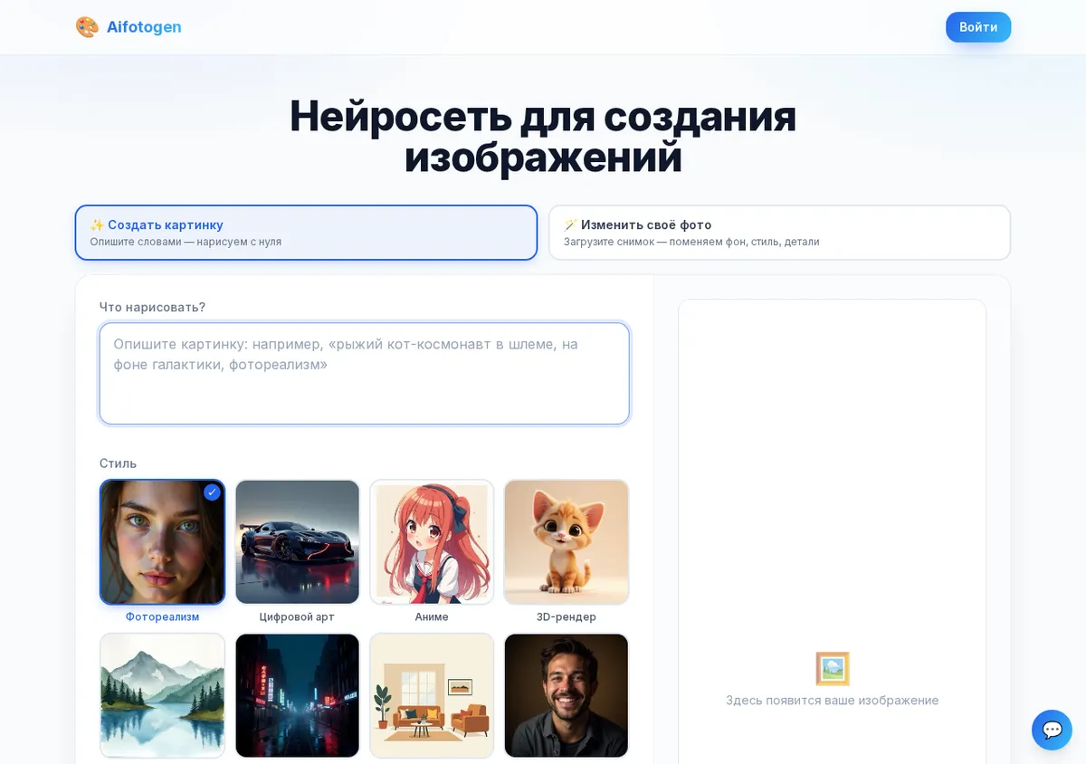
Task: Pick the 3D-рендер kitten style
Action: (567, 542)
